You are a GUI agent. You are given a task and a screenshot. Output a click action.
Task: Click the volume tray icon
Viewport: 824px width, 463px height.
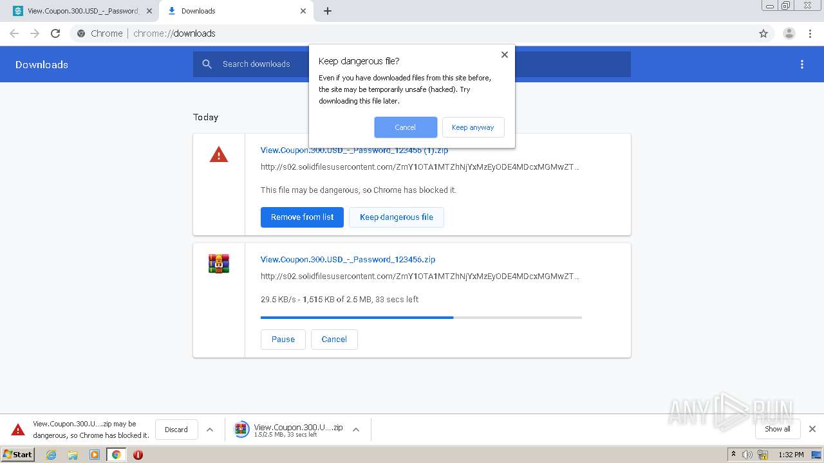pyautogui.click(x=747, y=455)
